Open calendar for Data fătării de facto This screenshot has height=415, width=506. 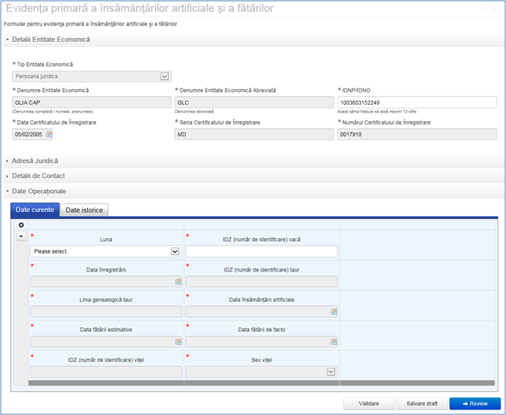coord(333,341)
